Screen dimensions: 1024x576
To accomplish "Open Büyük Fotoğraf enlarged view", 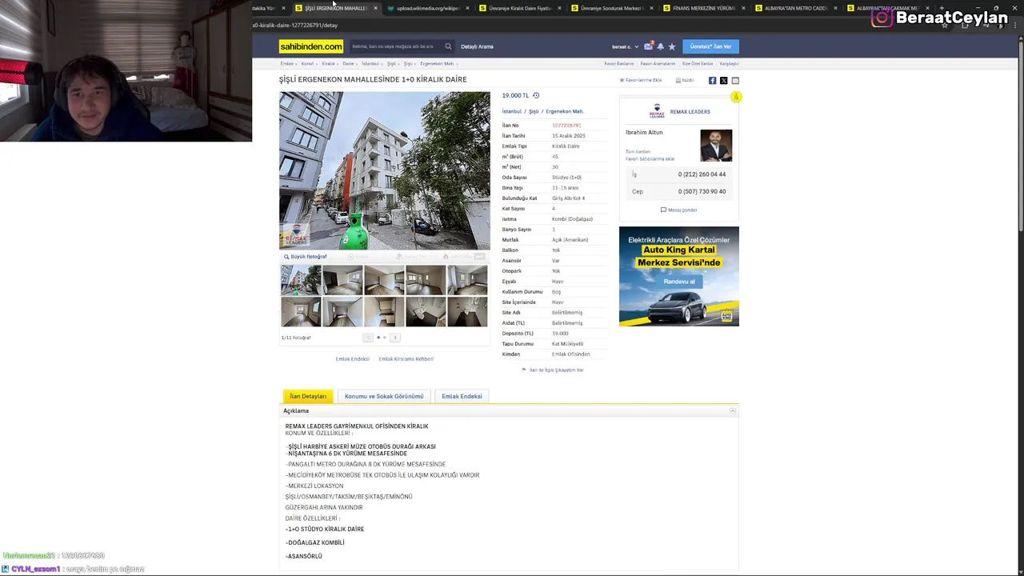I will click(x=305, y=257).
